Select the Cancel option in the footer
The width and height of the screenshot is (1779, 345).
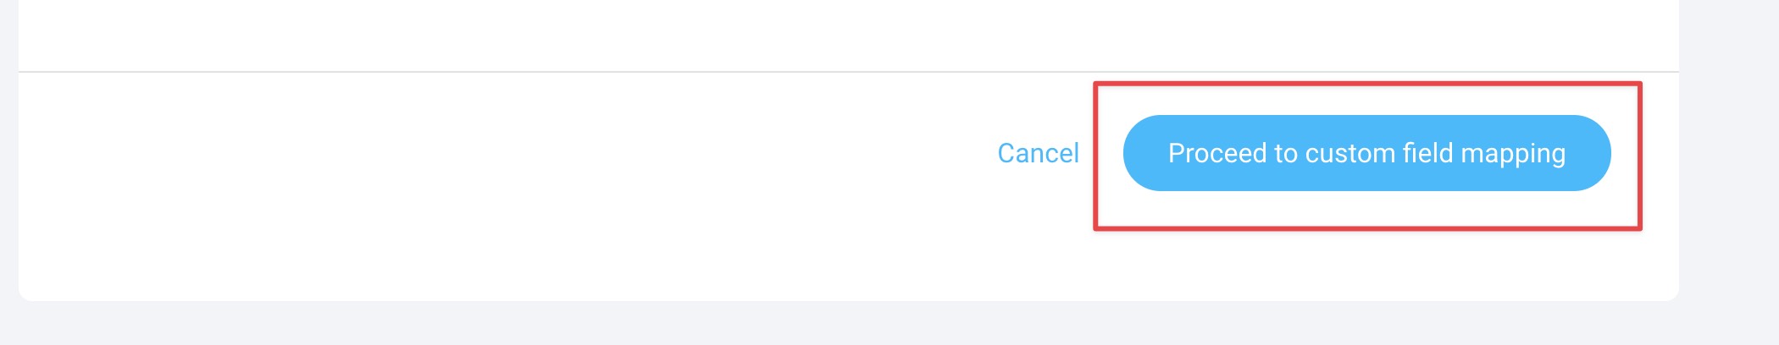pyautogui.click(x=1038, y=153)
